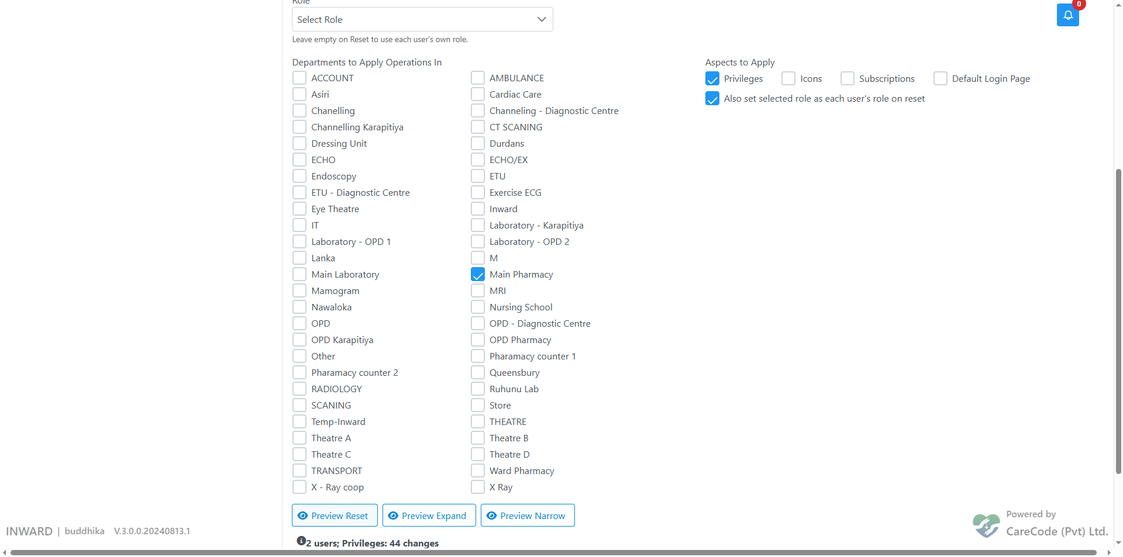
Task: Check the Theatre A department
Action: pyautogui.click(x=299, y=438)
